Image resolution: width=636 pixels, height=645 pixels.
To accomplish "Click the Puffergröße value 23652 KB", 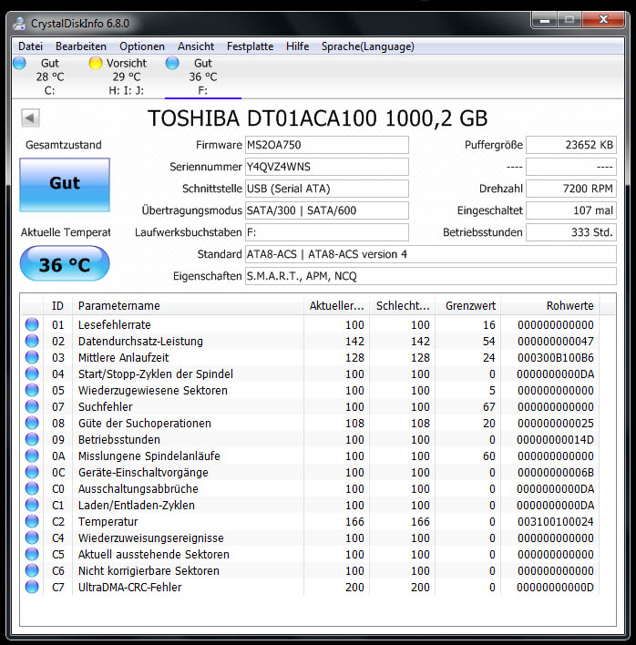I will (x=571, y=145).
